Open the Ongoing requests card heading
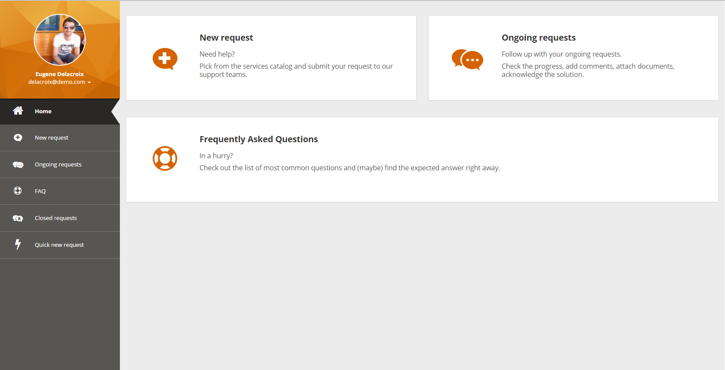The image size is (725, 370). coord(538,38)
